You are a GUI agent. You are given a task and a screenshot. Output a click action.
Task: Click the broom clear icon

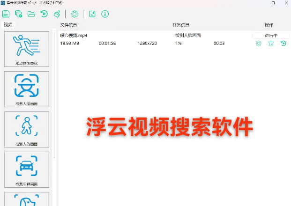point(57,14)
